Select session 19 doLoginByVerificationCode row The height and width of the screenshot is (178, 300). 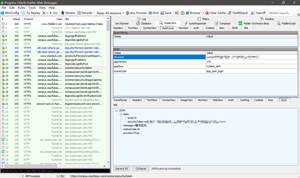pos(53,96)
